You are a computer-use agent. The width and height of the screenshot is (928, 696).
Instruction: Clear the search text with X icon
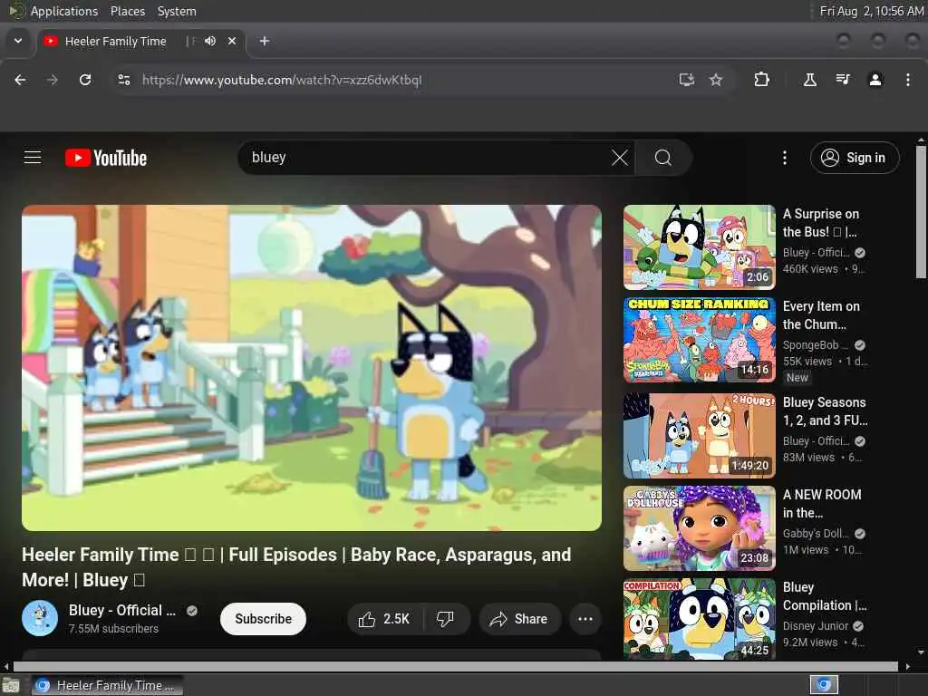pyautogui.click(x=619, y=158)
